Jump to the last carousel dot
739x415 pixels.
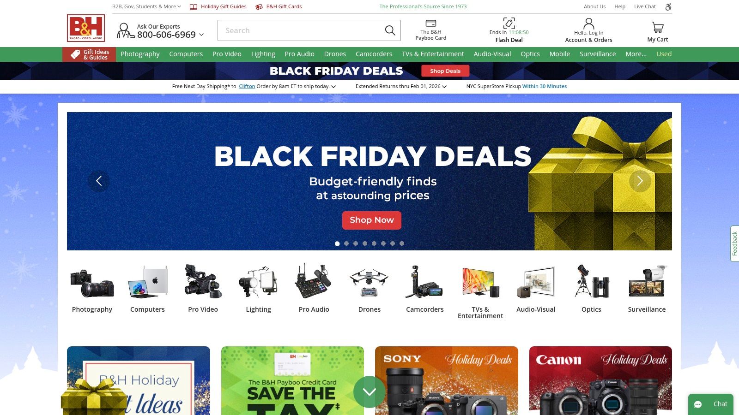402,243
